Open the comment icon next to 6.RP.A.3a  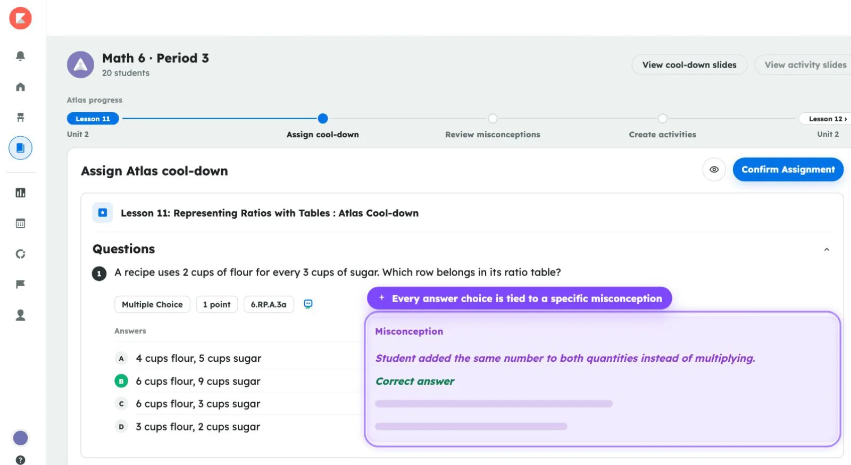coord(308,304)
